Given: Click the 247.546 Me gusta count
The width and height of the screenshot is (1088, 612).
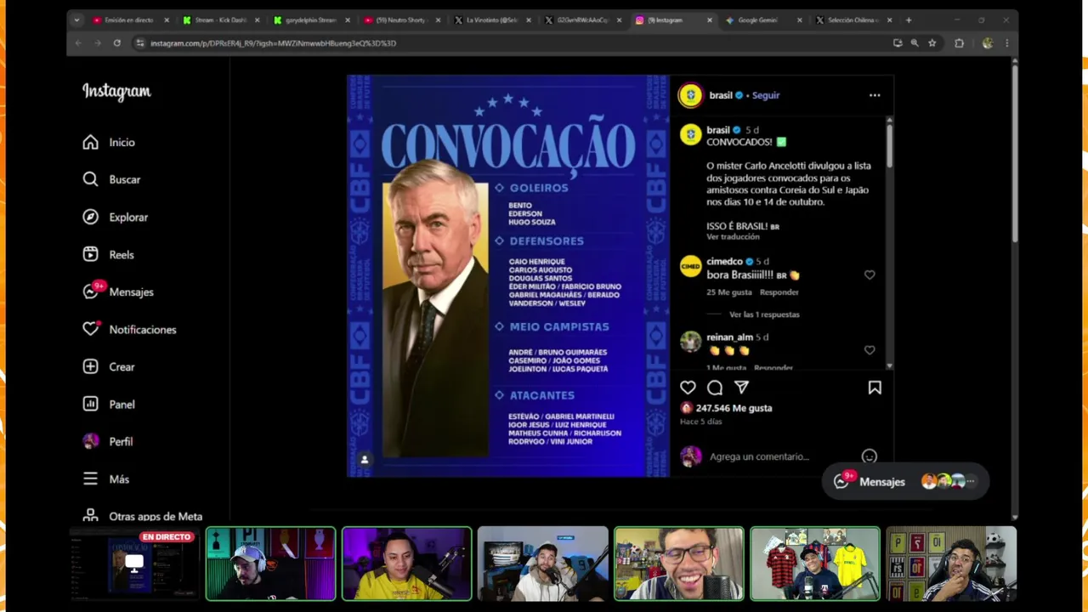Looking at the screenshot, I should coord(734,408).
